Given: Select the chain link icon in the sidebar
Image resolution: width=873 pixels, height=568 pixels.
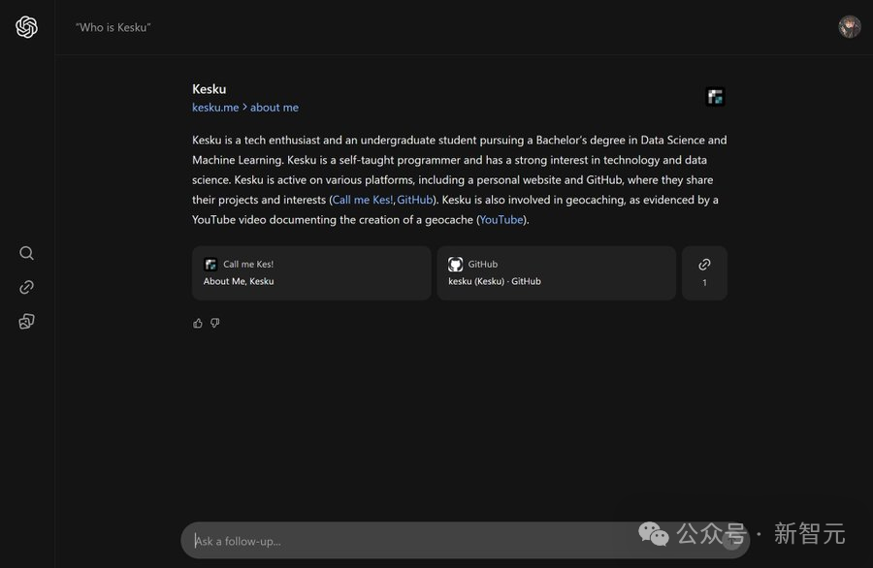Looking at the screenshot, I should click(26, 287).
